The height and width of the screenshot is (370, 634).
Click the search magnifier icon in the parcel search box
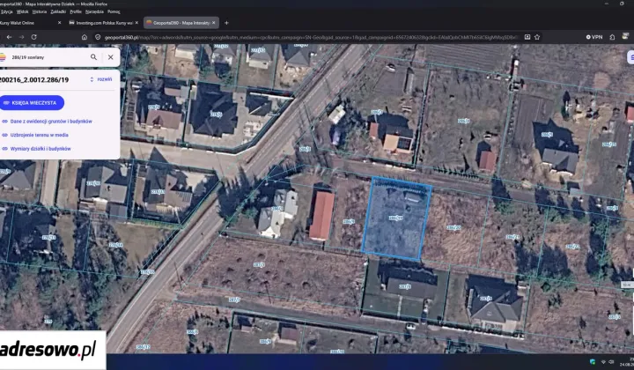93,57
